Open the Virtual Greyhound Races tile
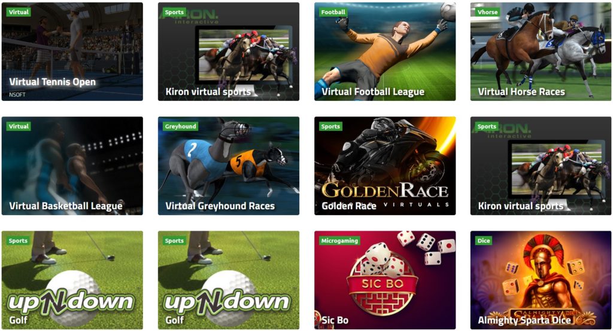Viewport: 613px width, 331px height. click(229, 166)
